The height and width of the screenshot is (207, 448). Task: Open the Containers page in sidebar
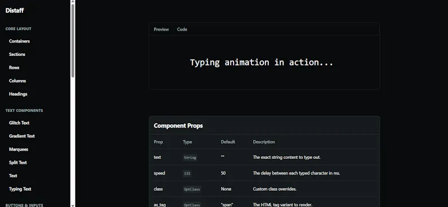pos(19,41)
